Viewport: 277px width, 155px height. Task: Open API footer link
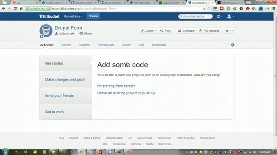(130, 138)
